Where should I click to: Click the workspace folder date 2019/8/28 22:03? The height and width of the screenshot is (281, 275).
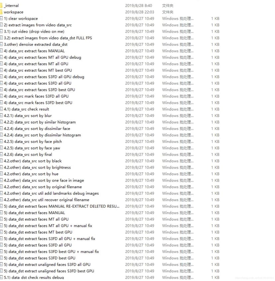(x=139, y=12)
